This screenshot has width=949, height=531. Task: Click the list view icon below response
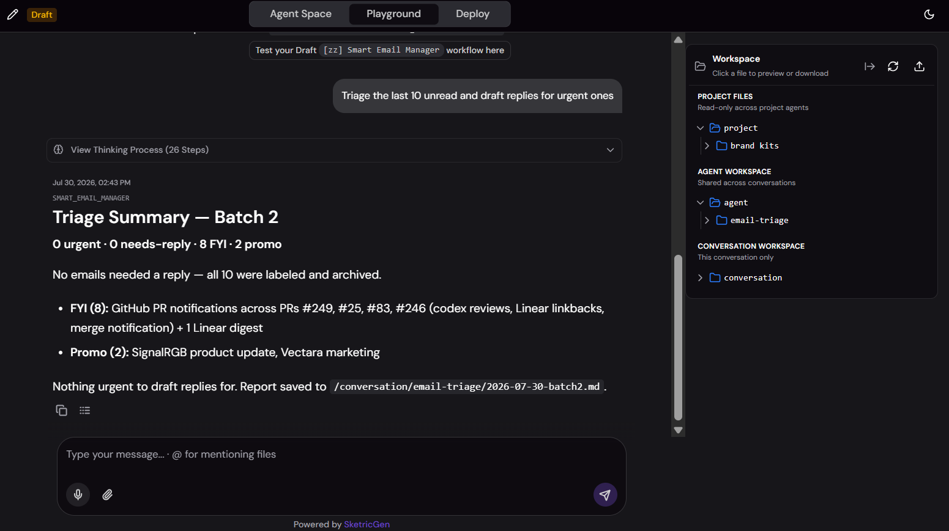tap(85, 411)
